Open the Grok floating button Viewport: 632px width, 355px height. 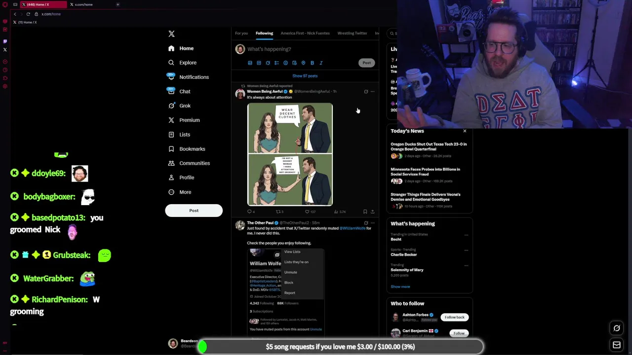pyautogui.click(x=617, y=328)
